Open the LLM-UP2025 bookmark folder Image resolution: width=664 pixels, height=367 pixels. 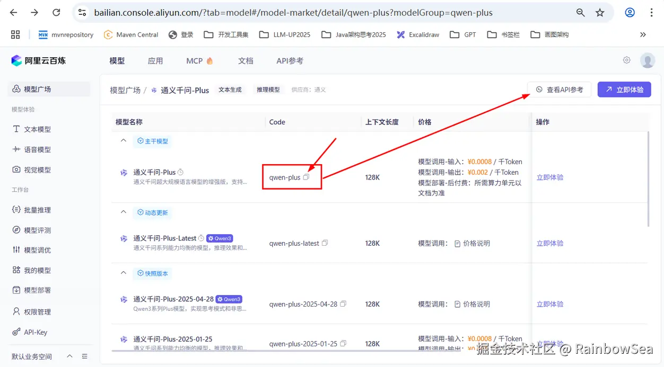coord(285,34)
